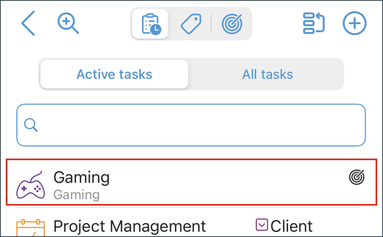Image resolution: width=383 pixels, height=237 pixels.
Task: Open the reorder list icon
Action: tap(314, 23)
